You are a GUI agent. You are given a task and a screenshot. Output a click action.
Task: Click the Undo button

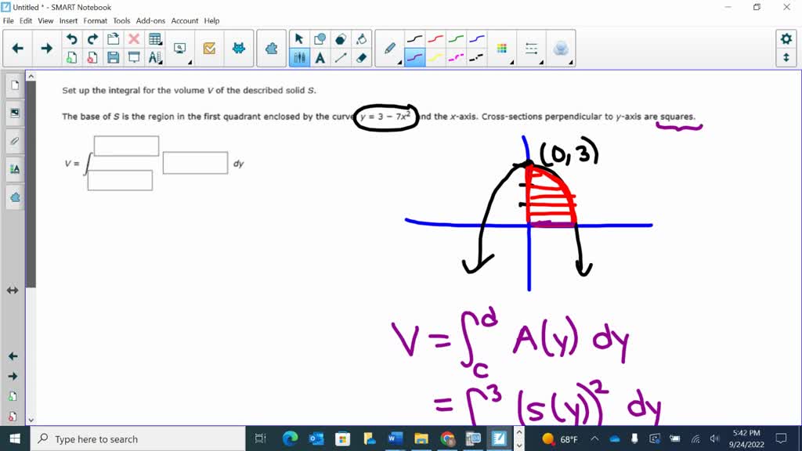(70, 37)
